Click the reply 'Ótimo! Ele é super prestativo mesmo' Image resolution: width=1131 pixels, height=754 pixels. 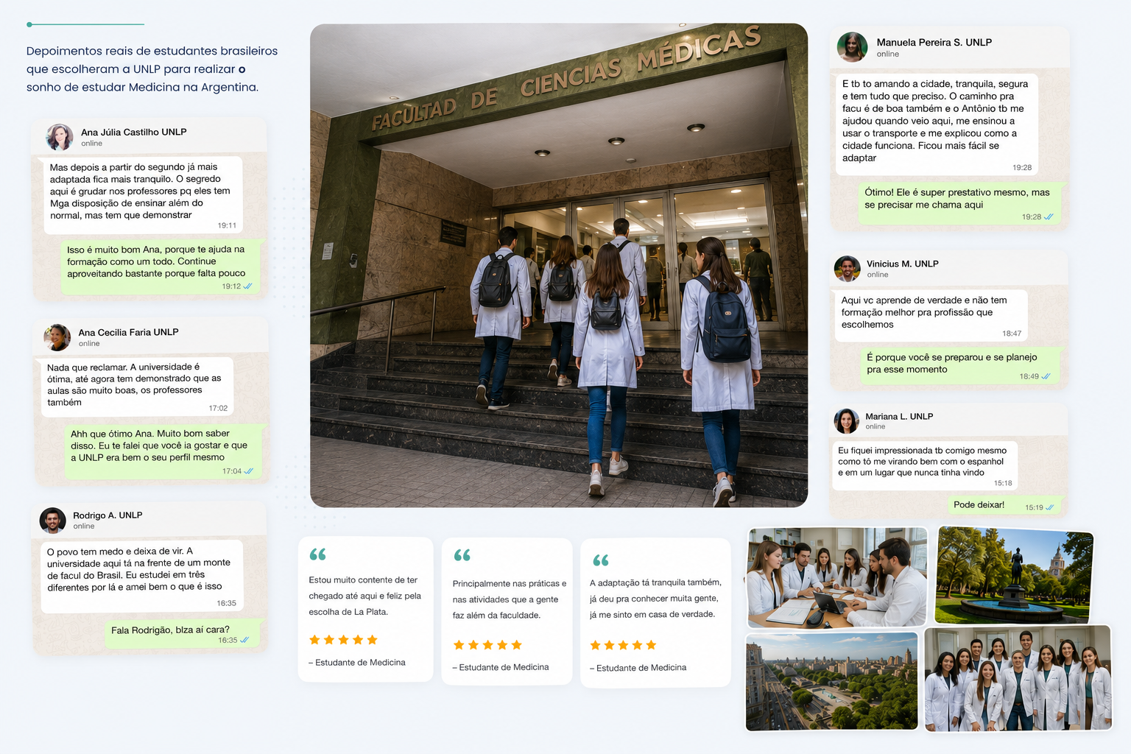tap(961, 203)
